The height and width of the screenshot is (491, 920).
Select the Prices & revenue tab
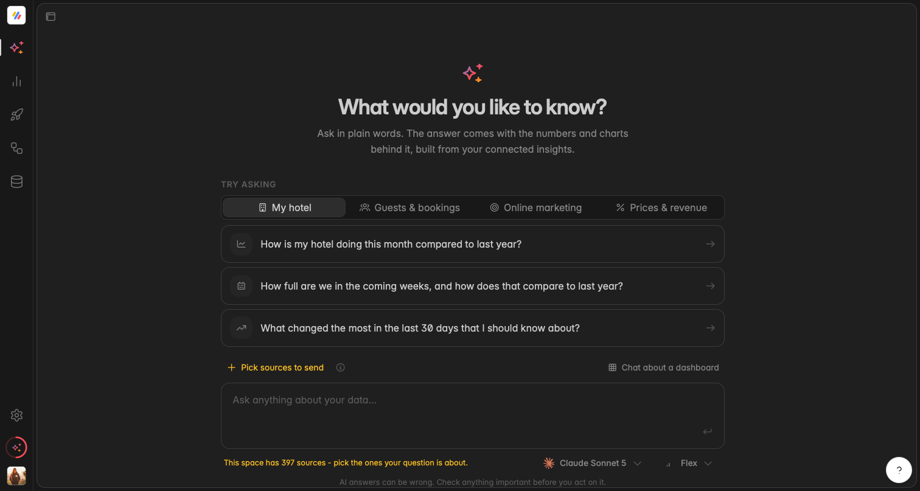point(661,207)
